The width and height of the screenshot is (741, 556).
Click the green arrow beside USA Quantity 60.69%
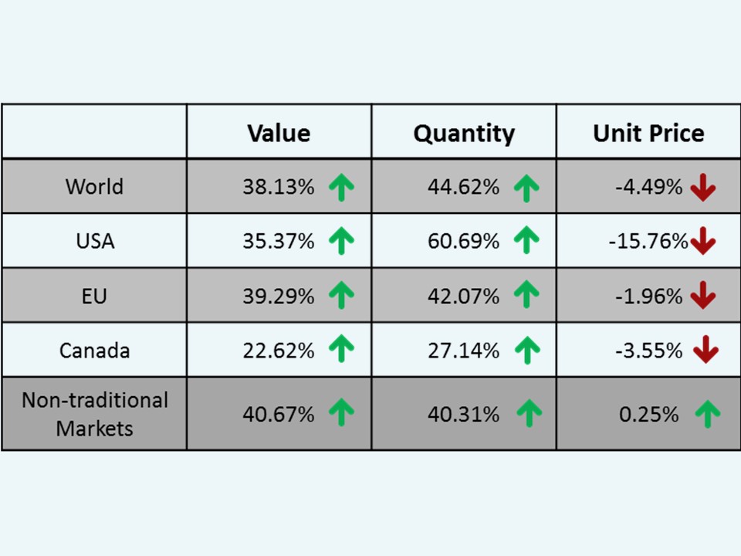pyautogui.click(x=526, y=242)
